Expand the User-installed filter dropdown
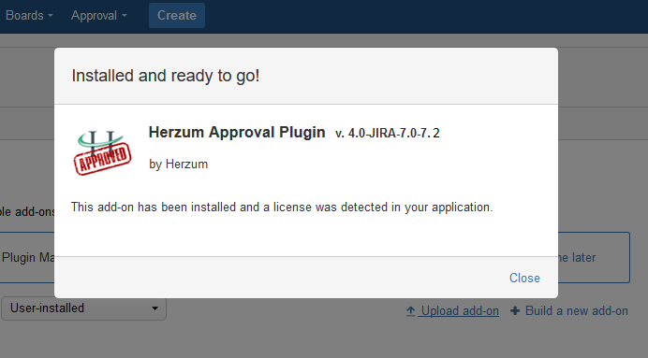 (84, 308)
